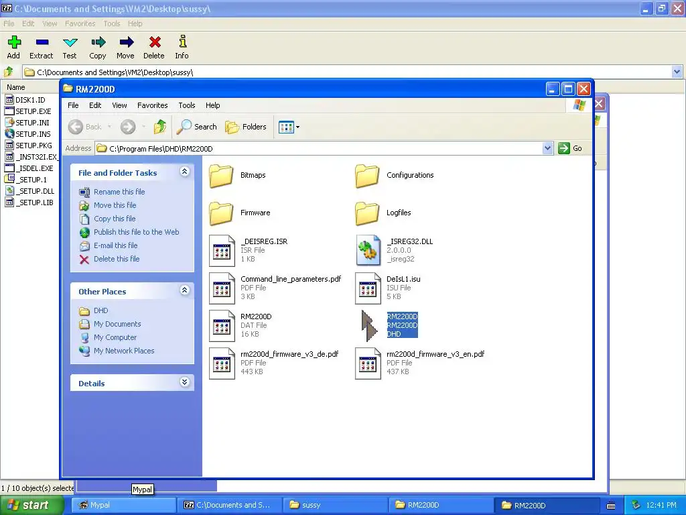Switch to Mypal in the taskbar
This screenshot has height=515, width=686.
123,506
